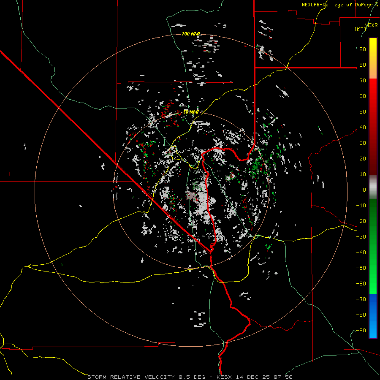Select the -70 scale value
This screenshot has width=380, height=380.
click(361, 299)
